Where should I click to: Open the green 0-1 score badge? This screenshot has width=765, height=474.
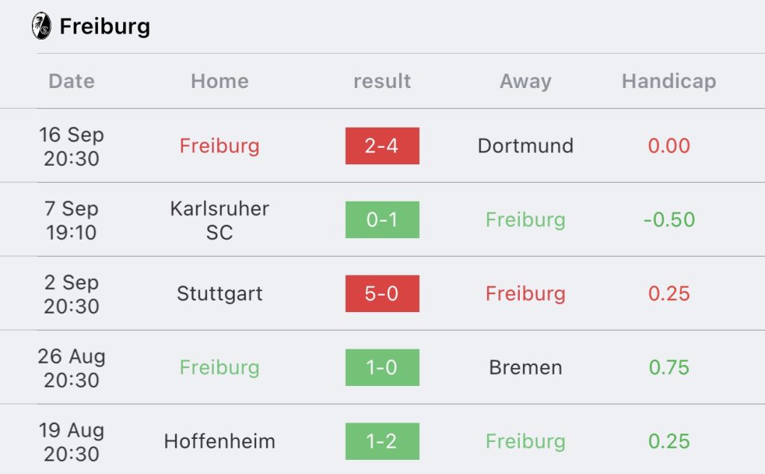tap(382, 219)
